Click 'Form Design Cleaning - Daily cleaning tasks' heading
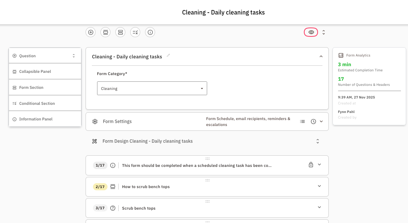 (148, 141)
